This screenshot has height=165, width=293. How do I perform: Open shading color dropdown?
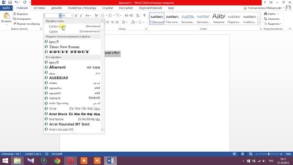tap(136, 22)
